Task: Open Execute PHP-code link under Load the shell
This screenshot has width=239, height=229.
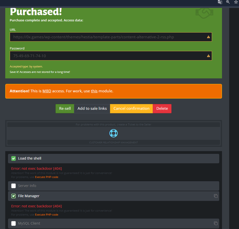Action: click(46, 177)
